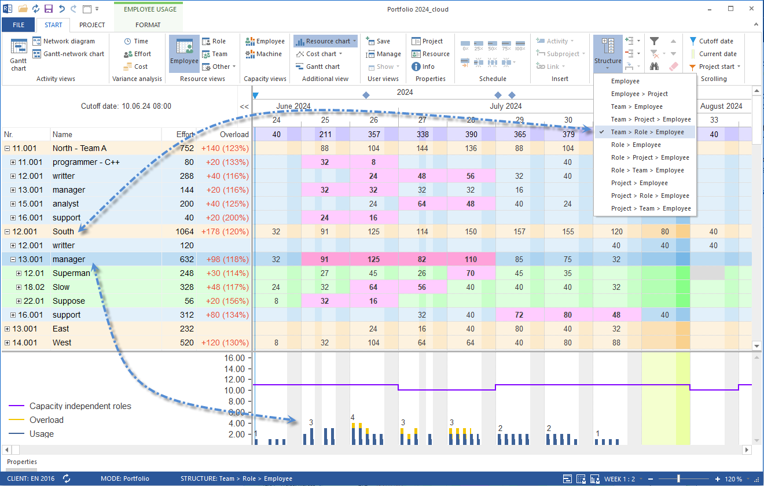The height and width of the screenshot is (486, 764).
Task: Click the zoom out minus button
Action: 650,479
